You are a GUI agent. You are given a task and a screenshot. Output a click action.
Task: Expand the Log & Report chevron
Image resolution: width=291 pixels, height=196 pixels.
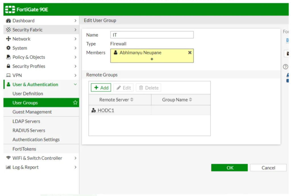[x=75, y=167]
